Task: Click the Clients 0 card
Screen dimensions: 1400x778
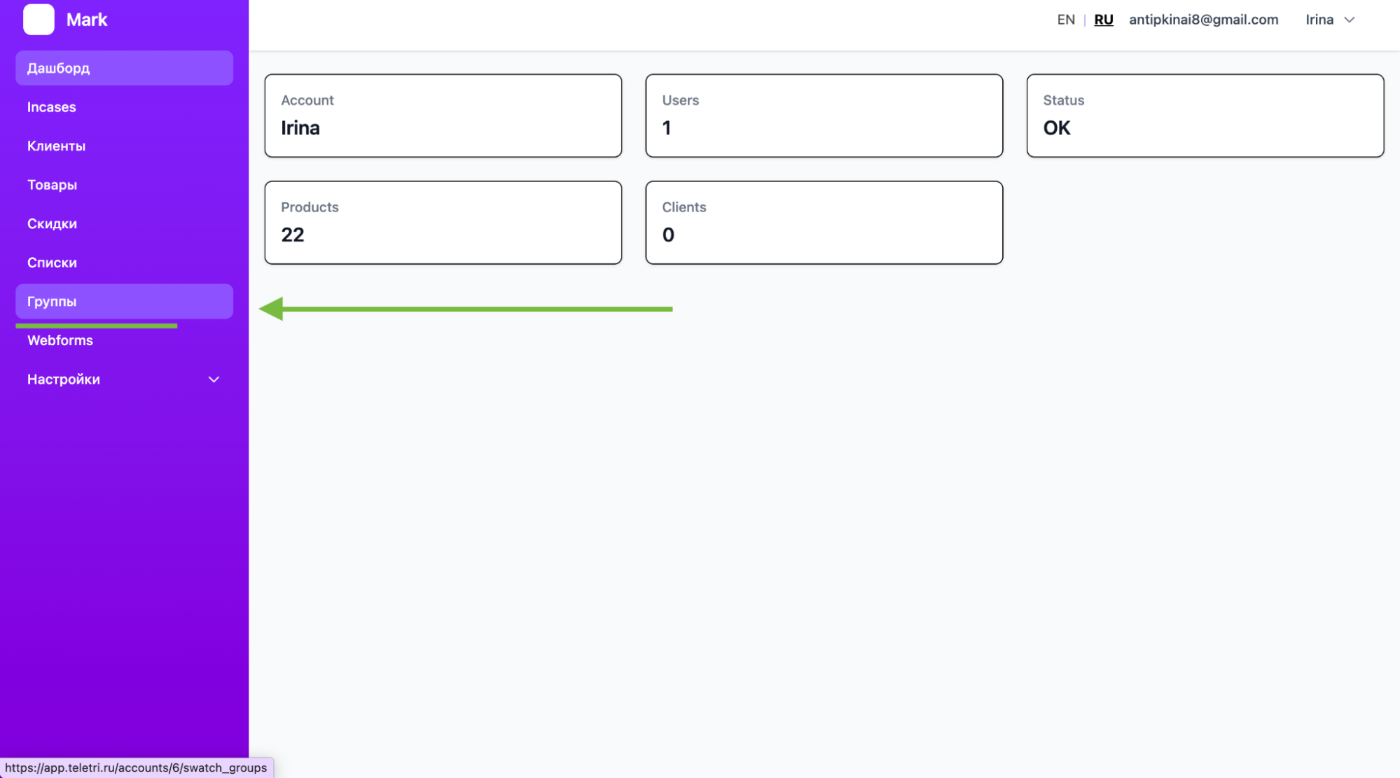Action: (824, 223)
